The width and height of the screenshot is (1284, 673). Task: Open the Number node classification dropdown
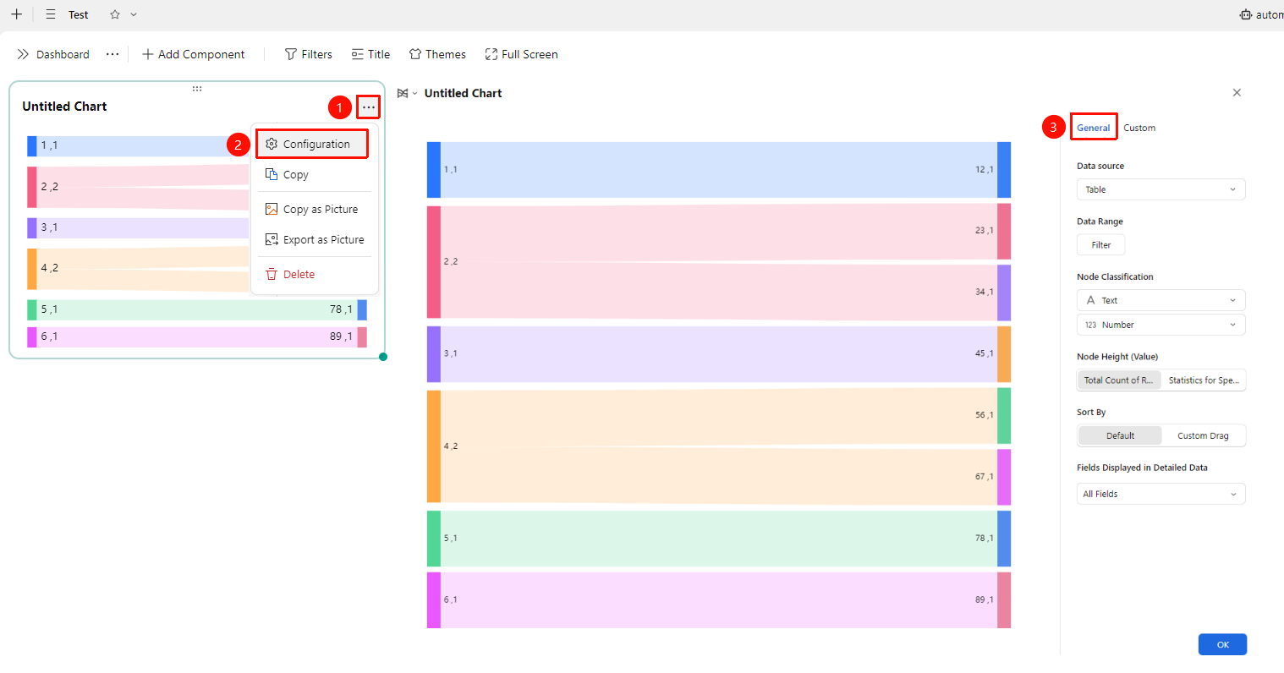(x=1161, y=325)
